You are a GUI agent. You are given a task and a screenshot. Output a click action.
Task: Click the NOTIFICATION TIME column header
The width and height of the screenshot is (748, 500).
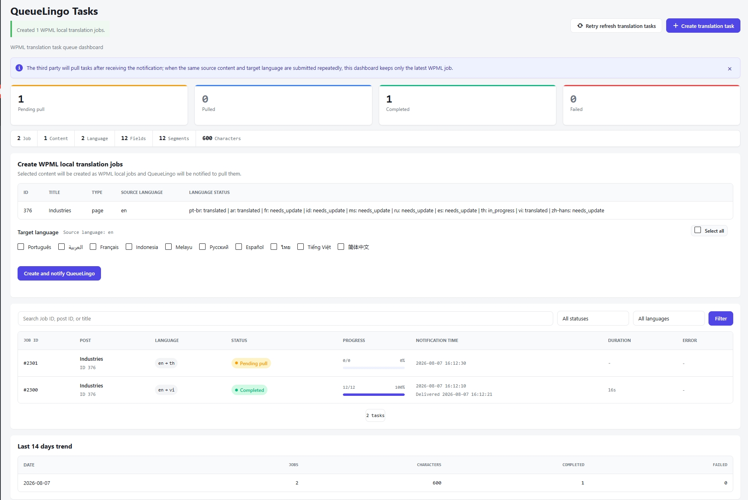(x=437, y=340)
